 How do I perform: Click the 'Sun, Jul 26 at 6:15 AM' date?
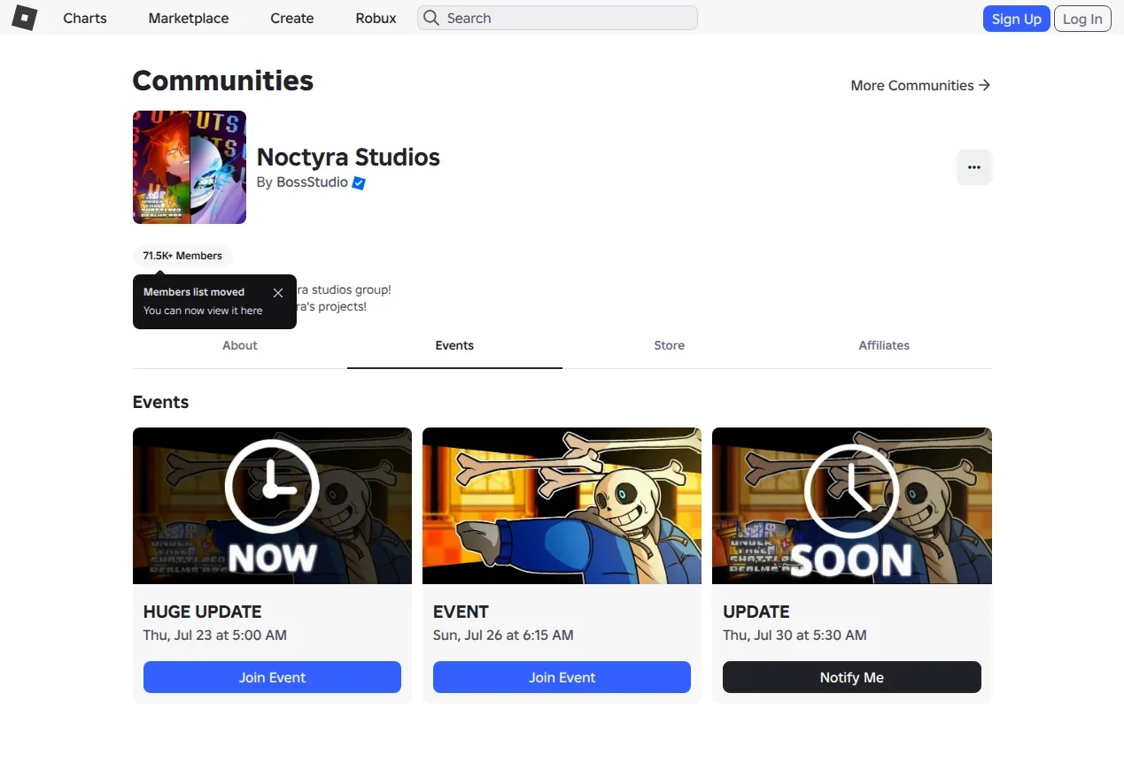503,635
